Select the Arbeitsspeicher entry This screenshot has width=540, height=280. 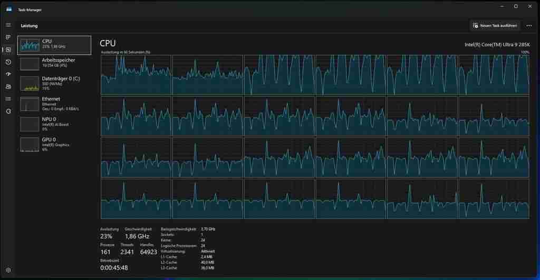click(x=54, y=64)
